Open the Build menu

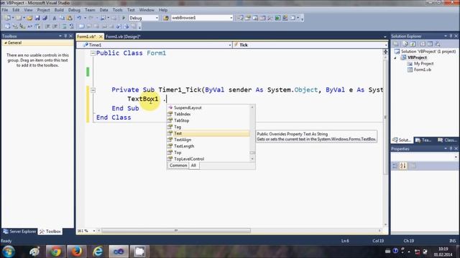[59, 10]
